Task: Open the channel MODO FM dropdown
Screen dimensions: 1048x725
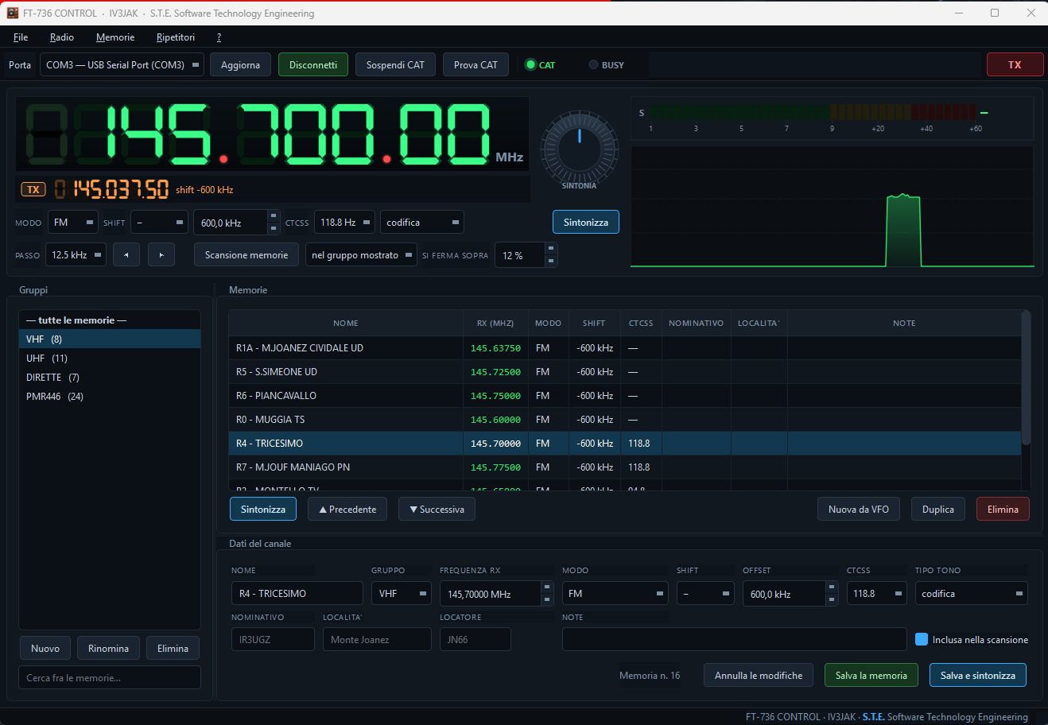Action: [x=615, y=594]
